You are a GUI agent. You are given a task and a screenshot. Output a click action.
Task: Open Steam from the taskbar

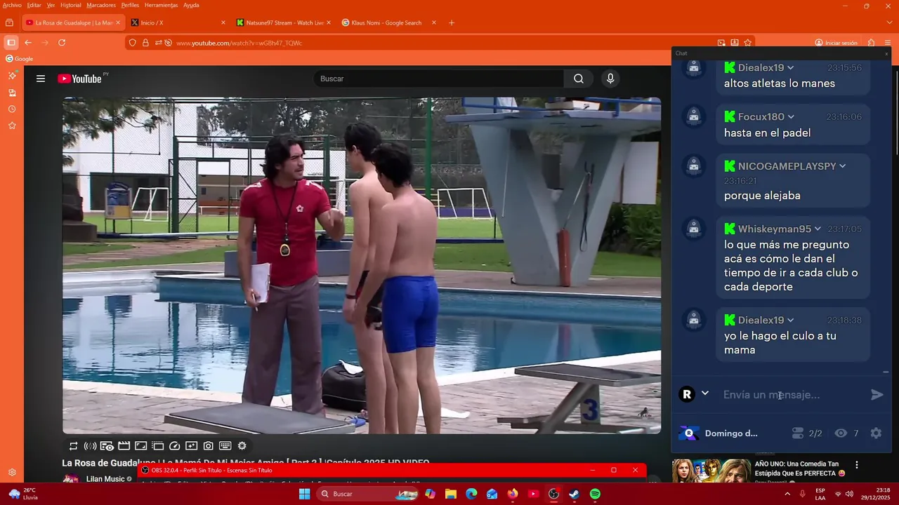click(x=574, y=494)
